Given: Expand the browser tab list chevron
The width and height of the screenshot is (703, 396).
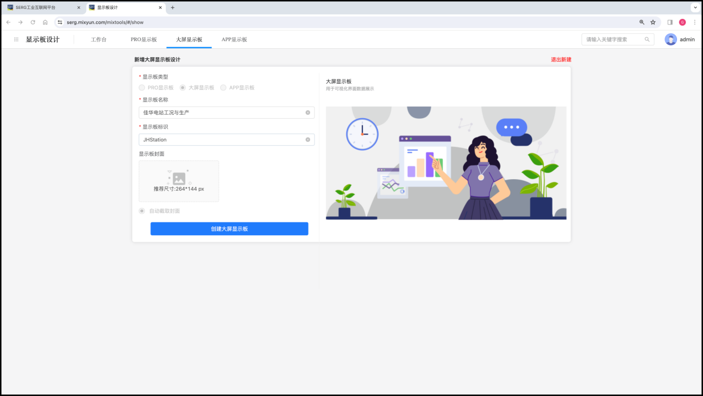Looking at the screenshot, I should click(695, 8).
